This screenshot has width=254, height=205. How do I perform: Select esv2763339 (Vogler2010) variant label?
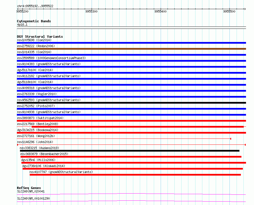[x=37, y=94]
